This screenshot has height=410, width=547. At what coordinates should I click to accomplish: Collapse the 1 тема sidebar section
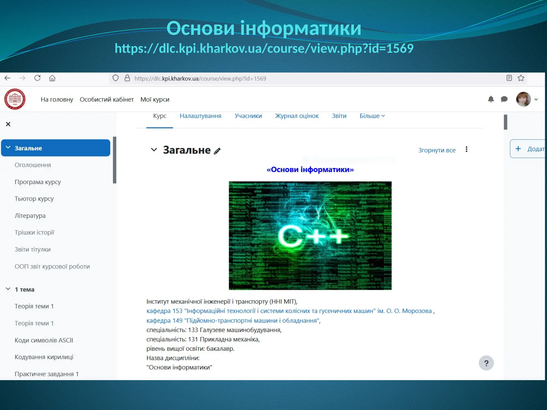point(8,289)
